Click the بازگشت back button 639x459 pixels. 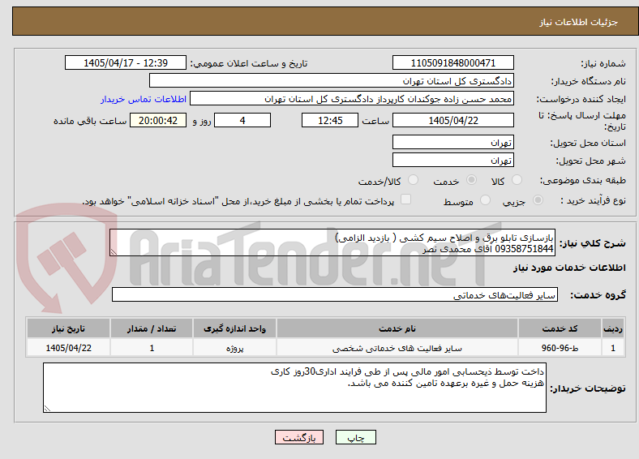pyautogui.click(x=299, y=437)
